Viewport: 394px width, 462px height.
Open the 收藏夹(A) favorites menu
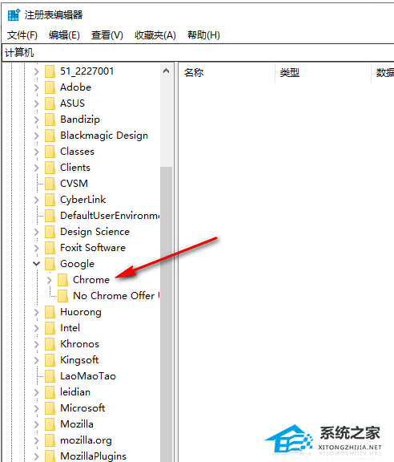tap(155, 35)
